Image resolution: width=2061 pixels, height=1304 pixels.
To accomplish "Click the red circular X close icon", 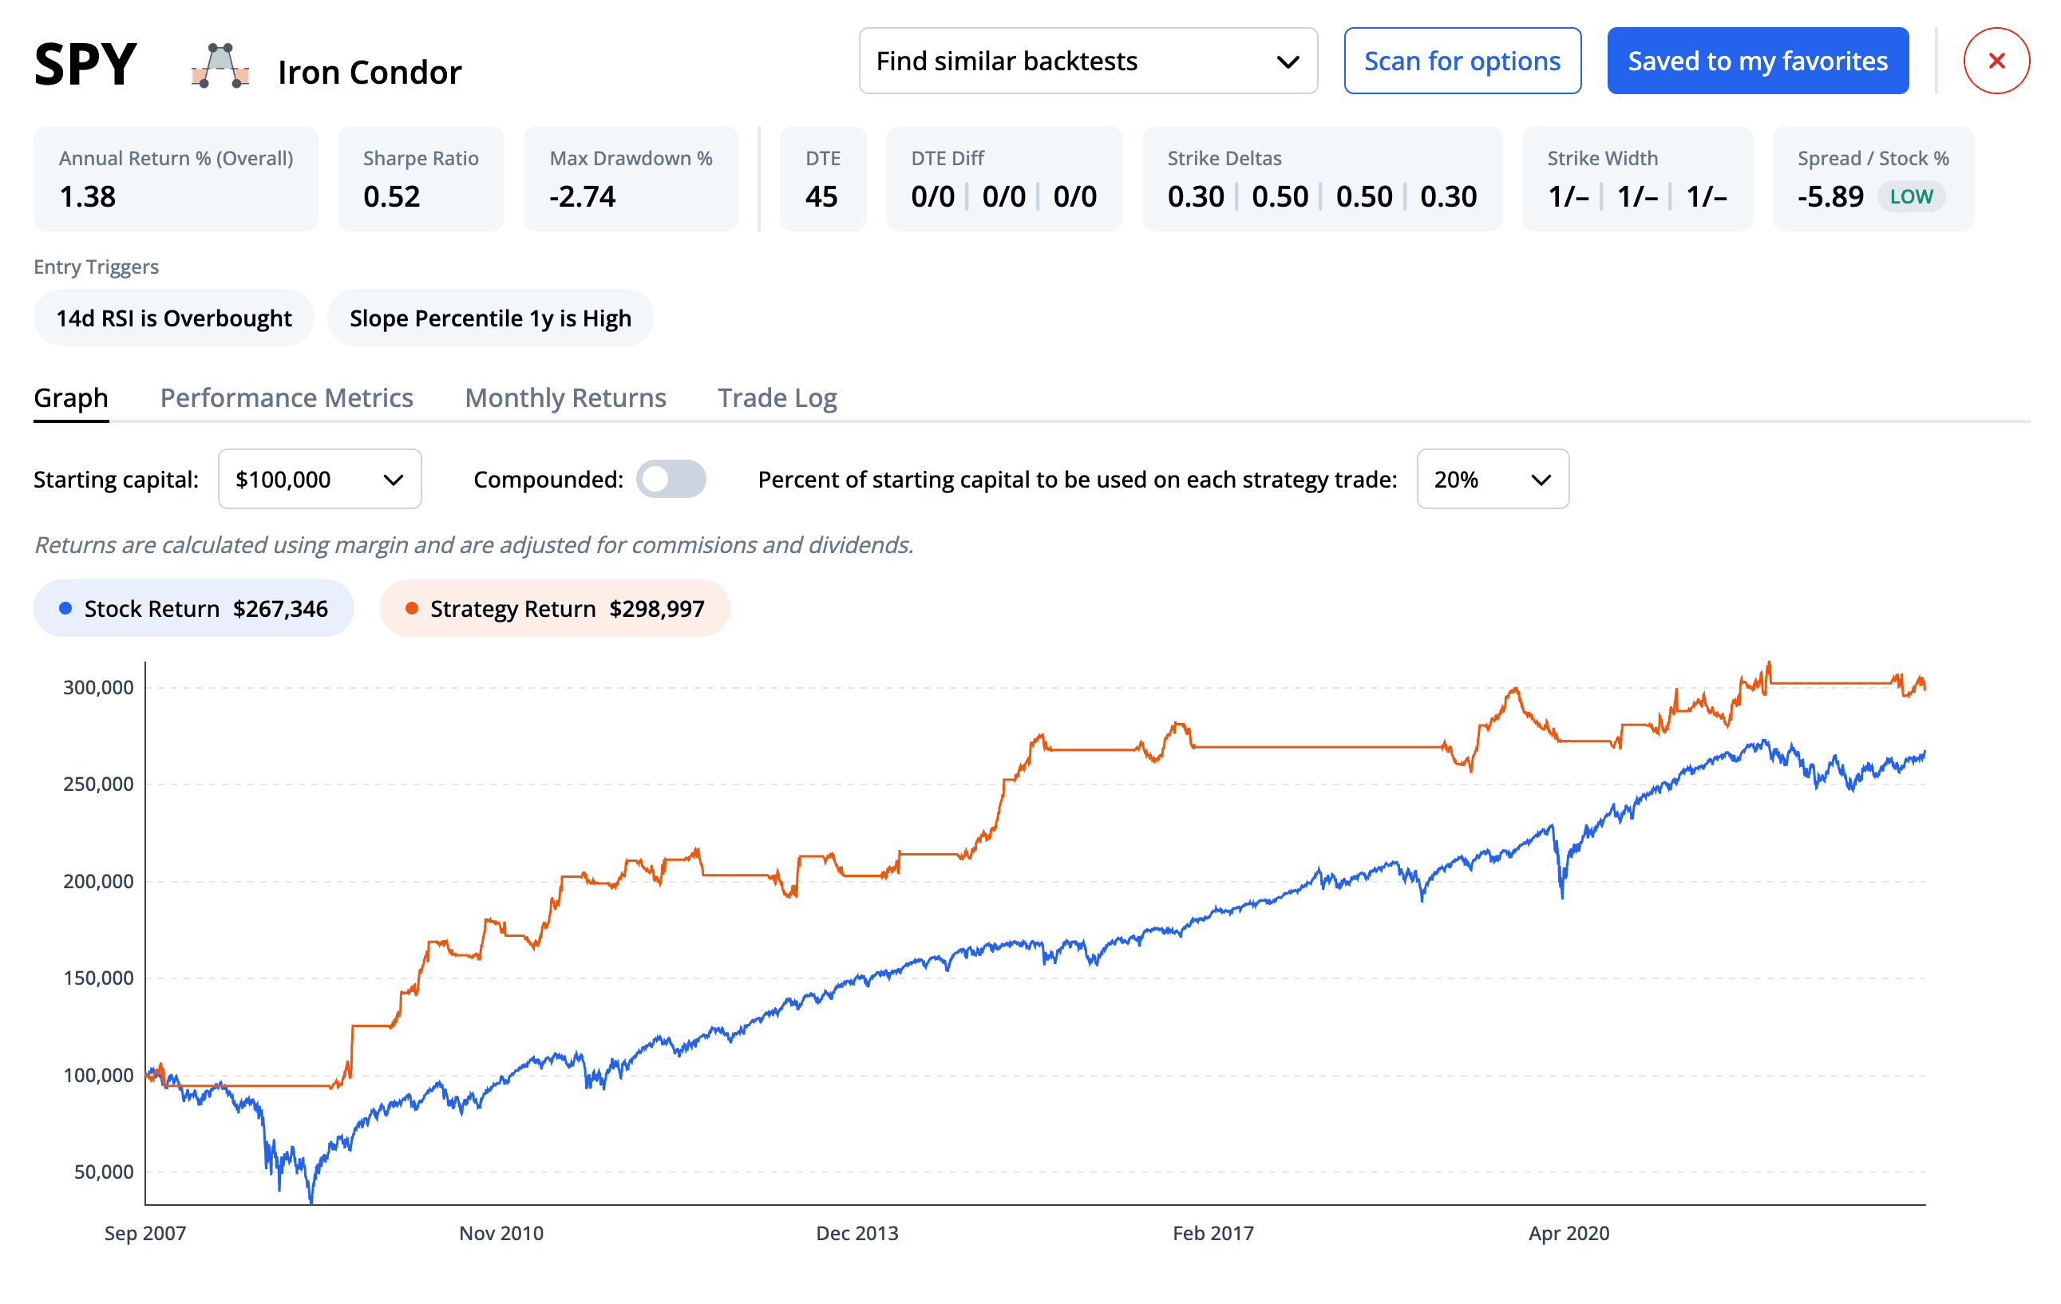I will pos(1996,60).
